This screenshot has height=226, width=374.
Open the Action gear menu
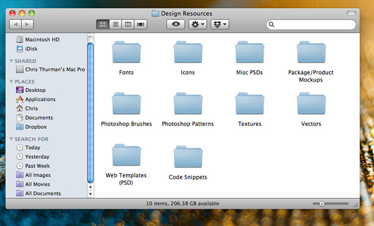tap(198, 24)
